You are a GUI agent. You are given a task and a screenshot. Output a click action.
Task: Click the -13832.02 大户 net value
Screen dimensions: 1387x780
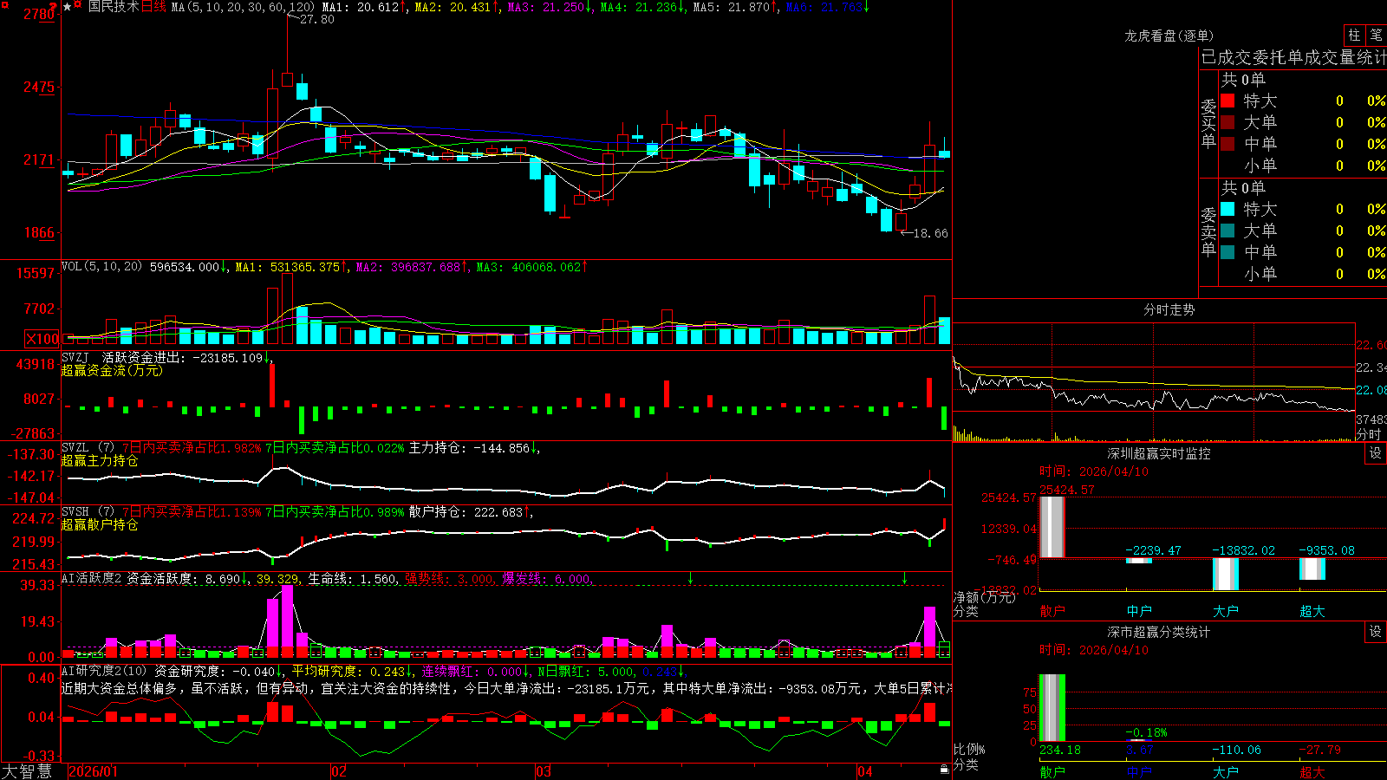(1243, 550)
